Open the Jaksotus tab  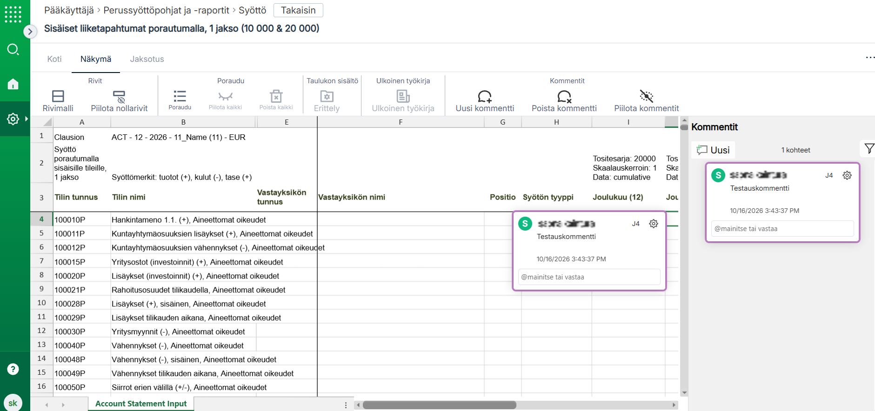147,59
